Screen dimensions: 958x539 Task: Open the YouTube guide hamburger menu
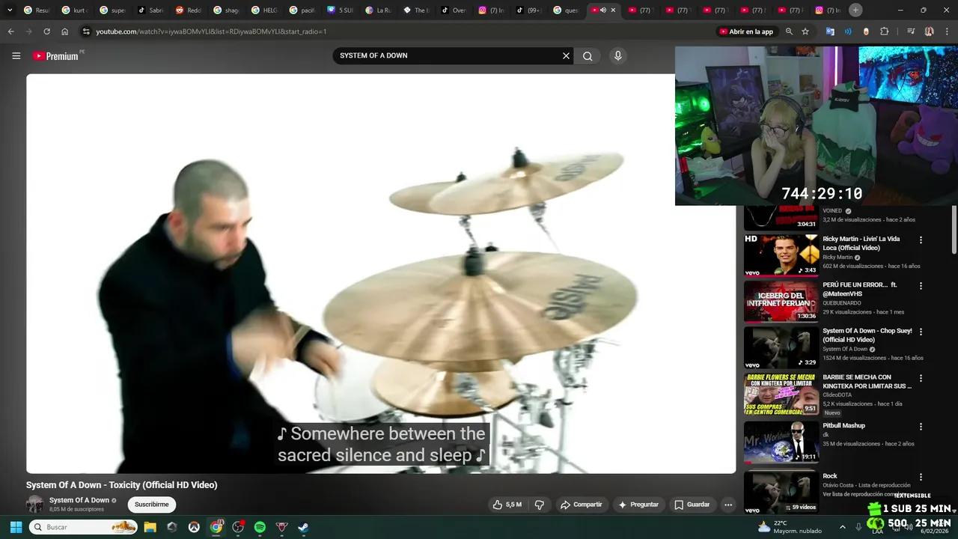pyautogui.click(x=16, y=55)
